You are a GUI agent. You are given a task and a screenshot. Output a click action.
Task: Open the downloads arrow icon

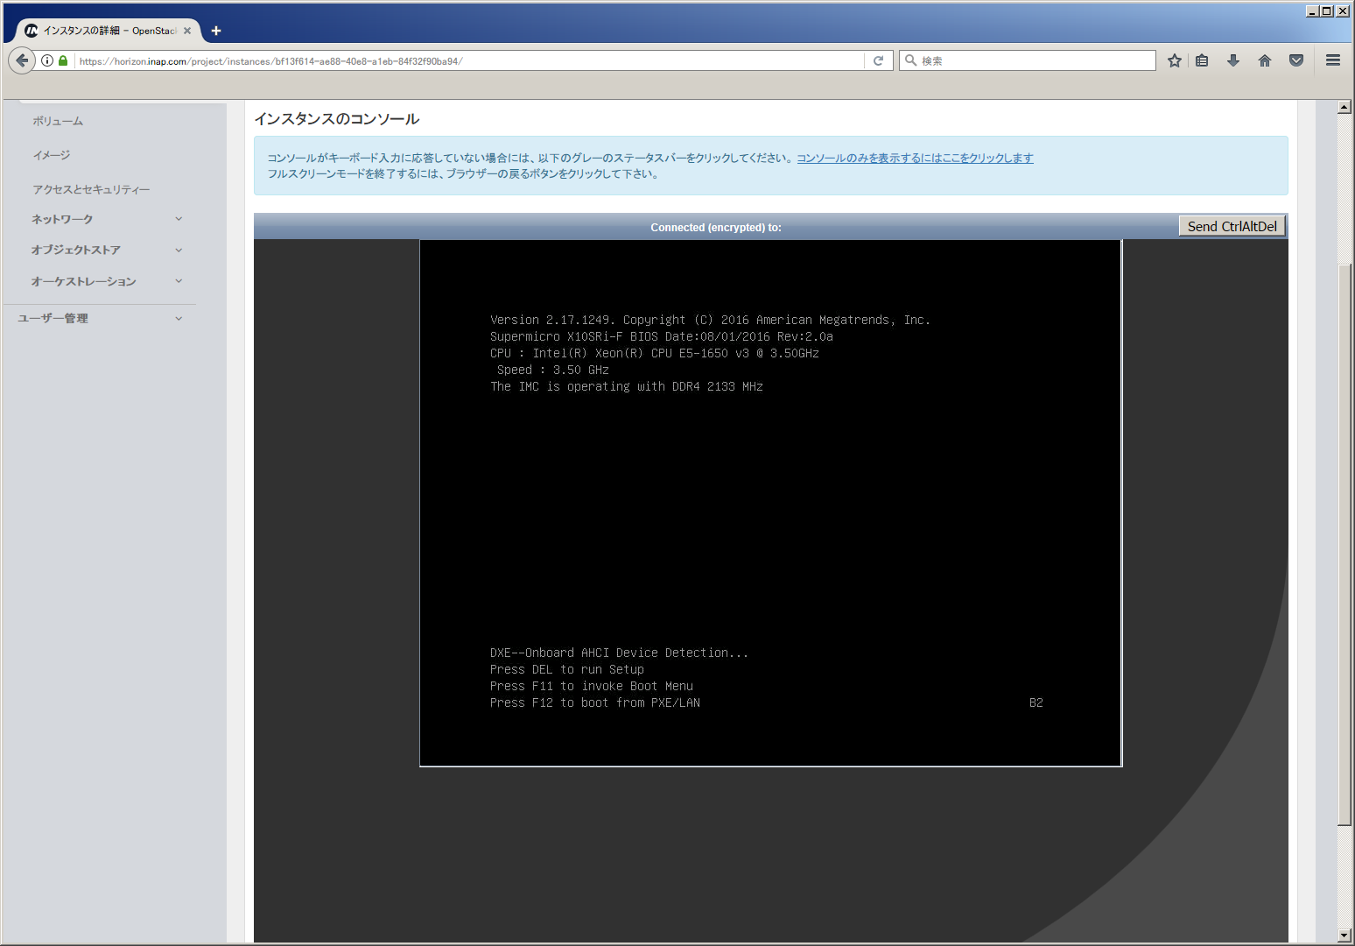(x=1233, y=60)
